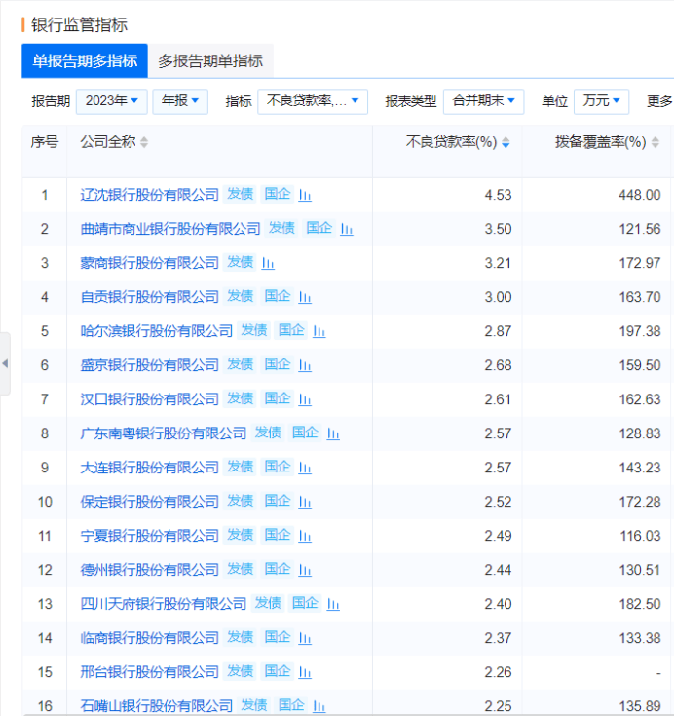Select the 121.56 拨备覆盖率 value
675x716 pixels.
(639, 229)
